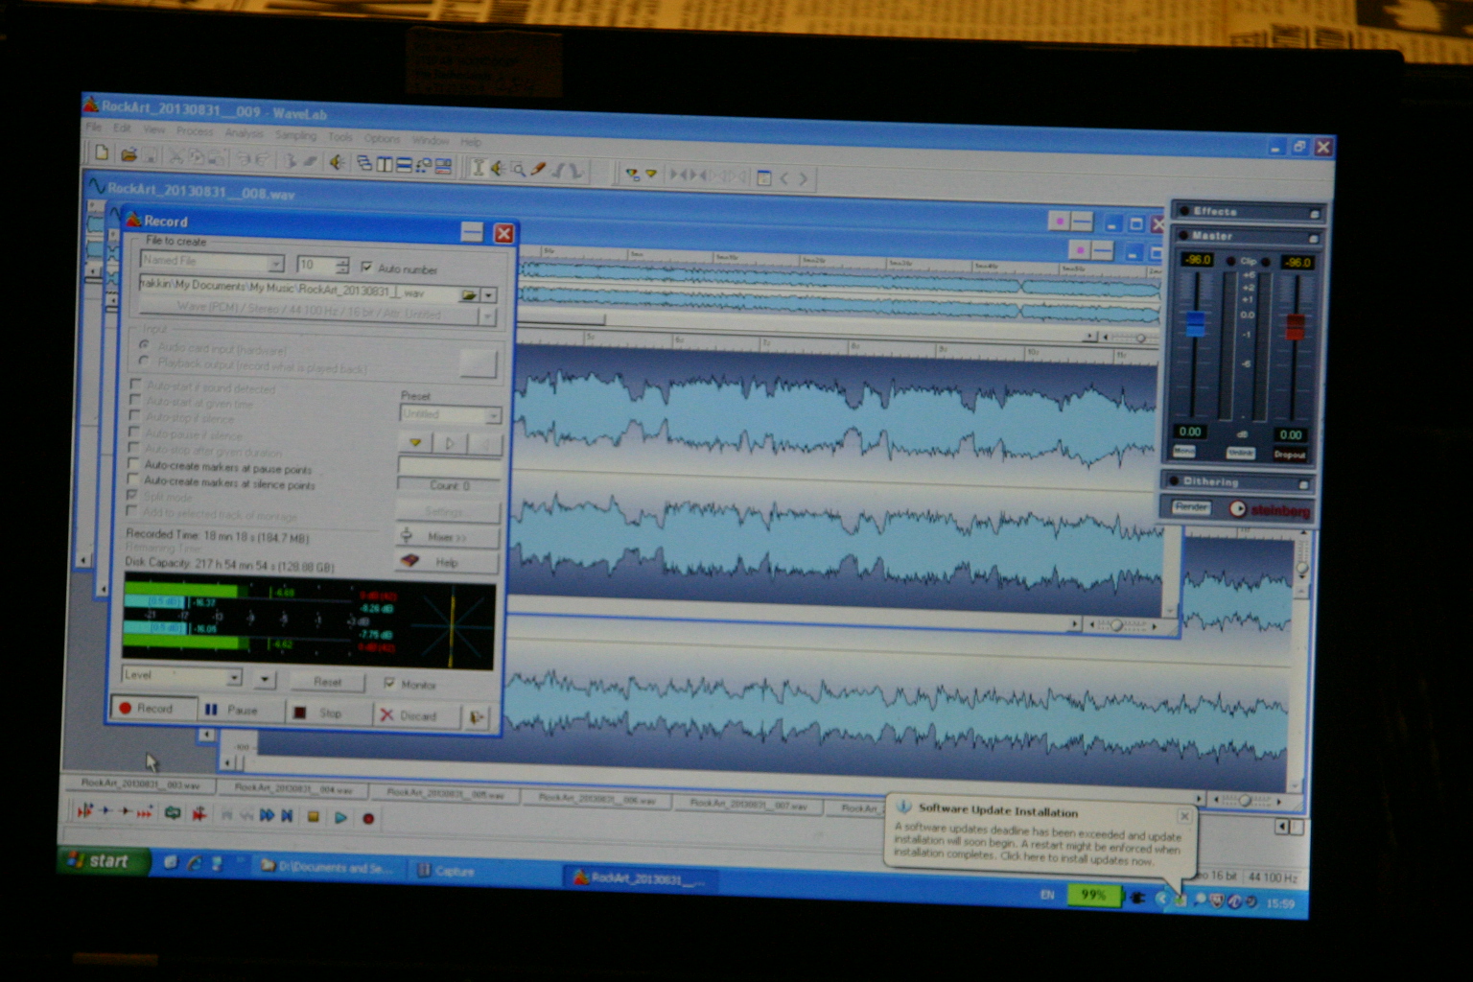This screenshot has width=1473, height=982.
Task: Click the transport Play button
Action: click(x=340, y=818)
